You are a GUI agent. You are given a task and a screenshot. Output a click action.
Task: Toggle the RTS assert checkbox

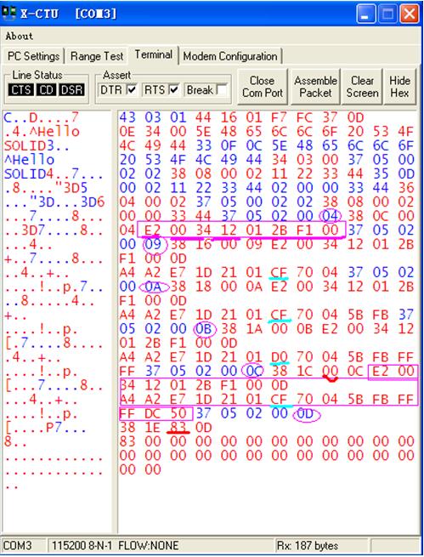(x=174, y=90)
